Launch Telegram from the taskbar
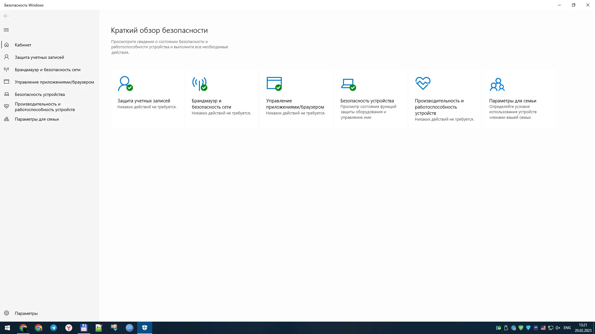595x334 pixels. (54, 328)
